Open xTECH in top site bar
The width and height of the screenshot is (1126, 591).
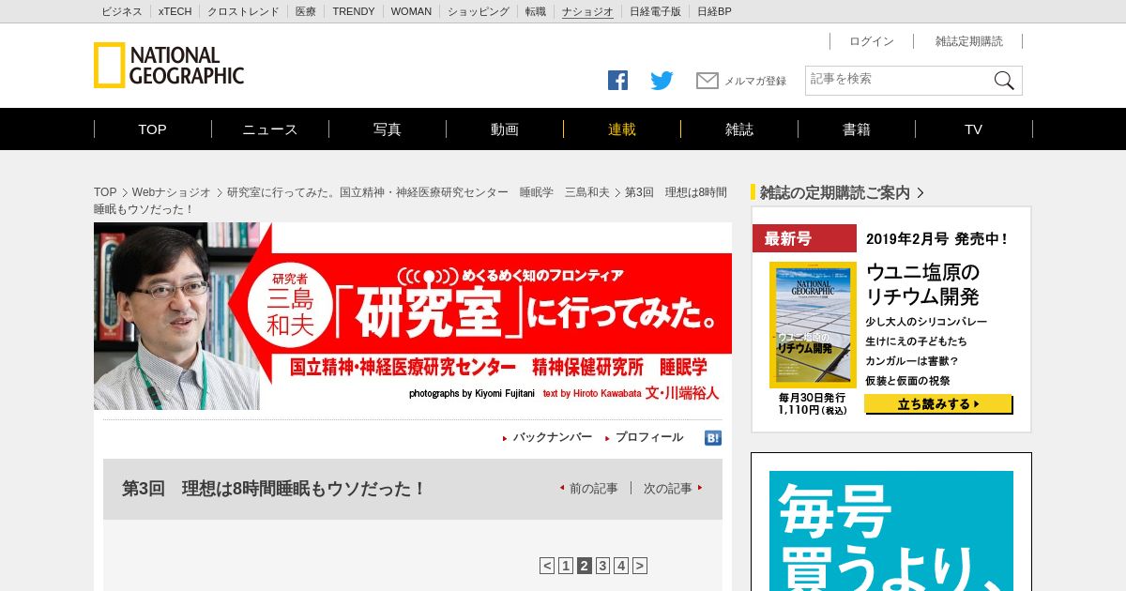(175, 11)
